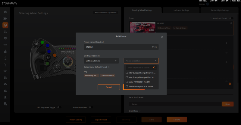Switch to Indicator Settings tab
Screen dimensions: 241x125
pyautogui.click(x=181, y=10)
